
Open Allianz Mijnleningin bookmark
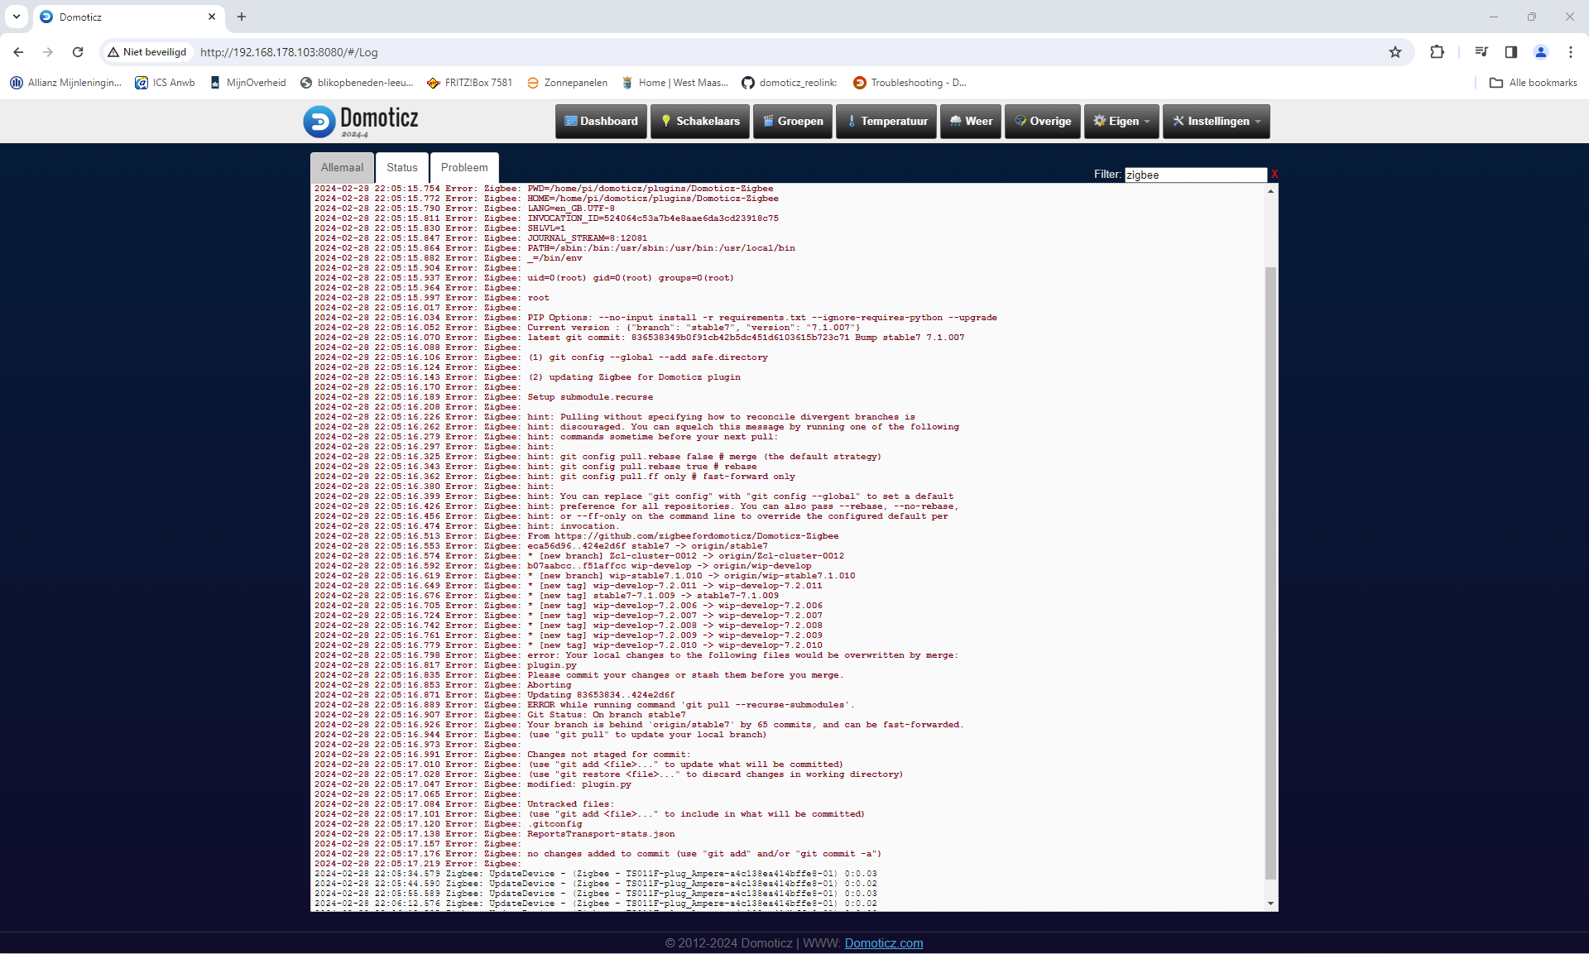pyautogui.click(x=65, y=83)
